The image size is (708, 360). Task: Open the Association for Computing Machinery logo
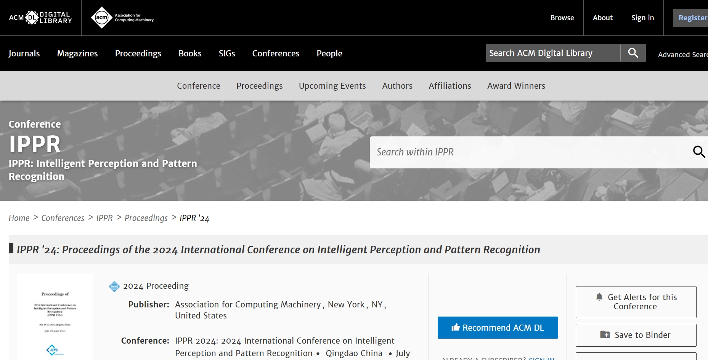[122, 18]
